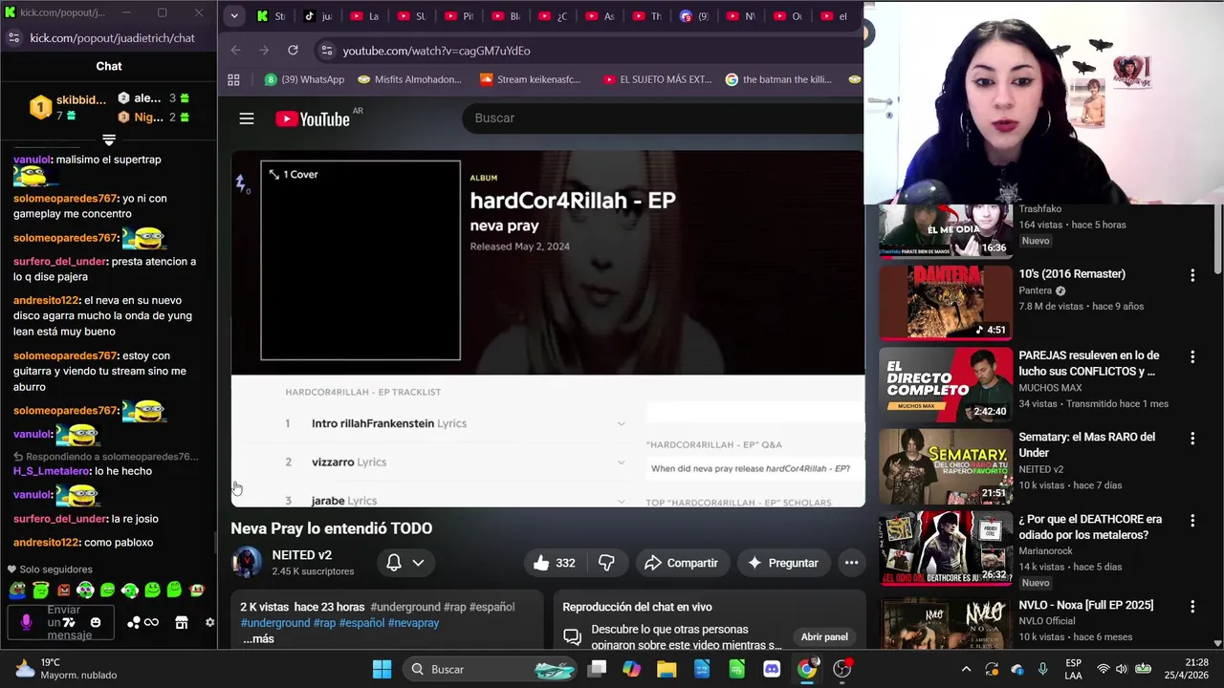This screenshot has height=688, width=1224.
Task: Click the infinity icon beside chat input
Action: [x=151, y=622]
